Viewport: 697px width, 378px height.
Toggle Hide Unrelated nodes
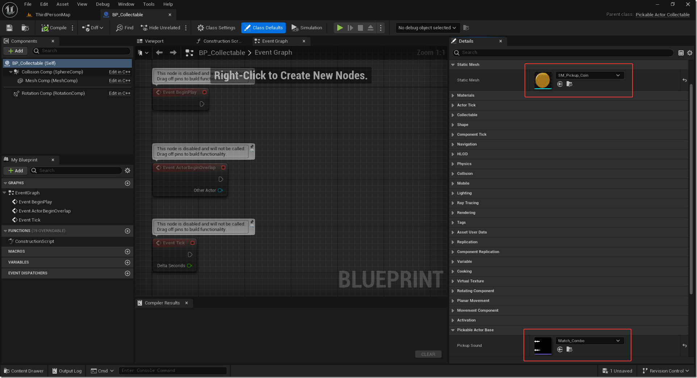(160, 28)
